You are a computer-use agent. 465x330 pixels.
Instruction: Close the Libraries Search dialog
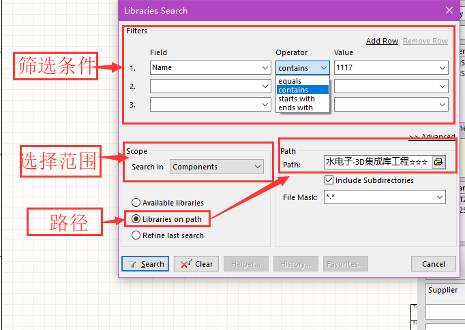[449, 10]
